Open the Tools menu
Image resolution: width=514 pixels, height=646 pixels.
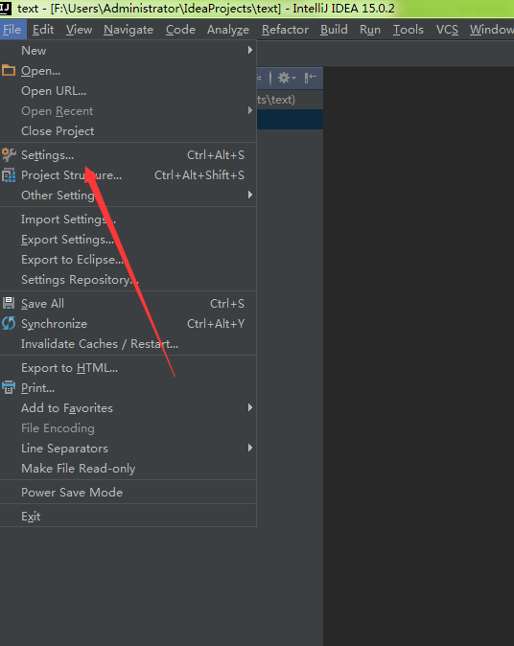[409, 30]
